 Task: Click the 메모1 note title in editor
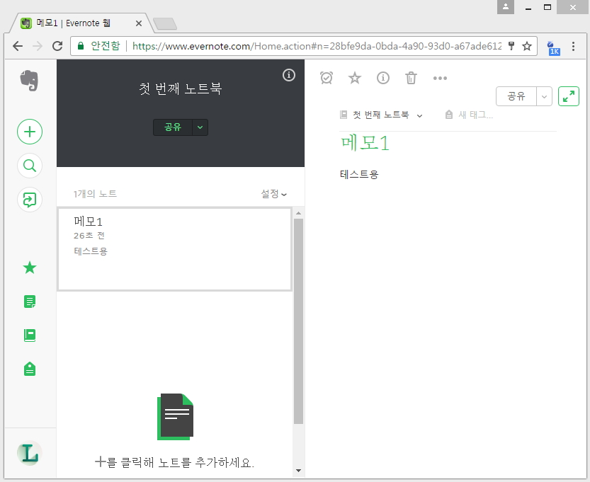pyautogui.click(x=365, y=143)
